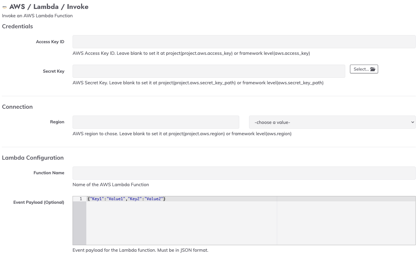Click the 'Event Payload (Optional)' label

39,202
